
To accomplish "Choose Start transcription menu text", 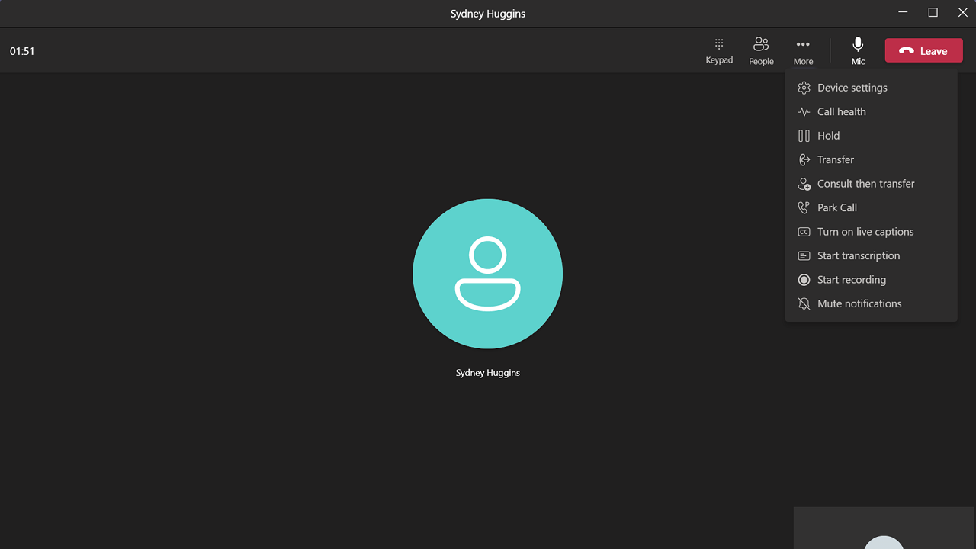I will pos(859,255).
